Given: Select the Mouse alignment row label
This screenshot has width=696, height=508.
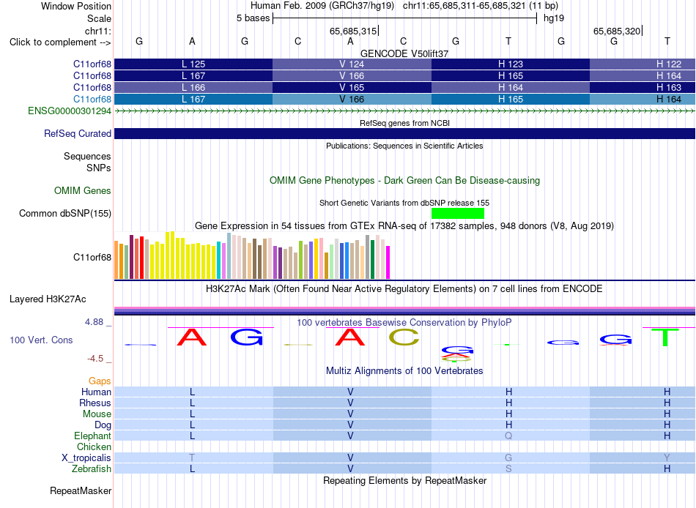Looking at the screenshot, I should click(97, 414).
